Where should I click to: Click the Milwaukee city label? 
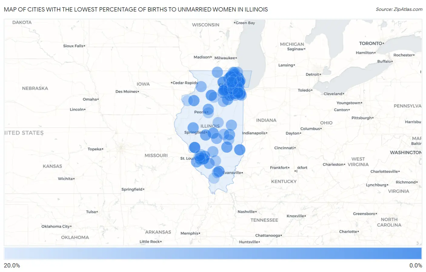click(225, 58)
